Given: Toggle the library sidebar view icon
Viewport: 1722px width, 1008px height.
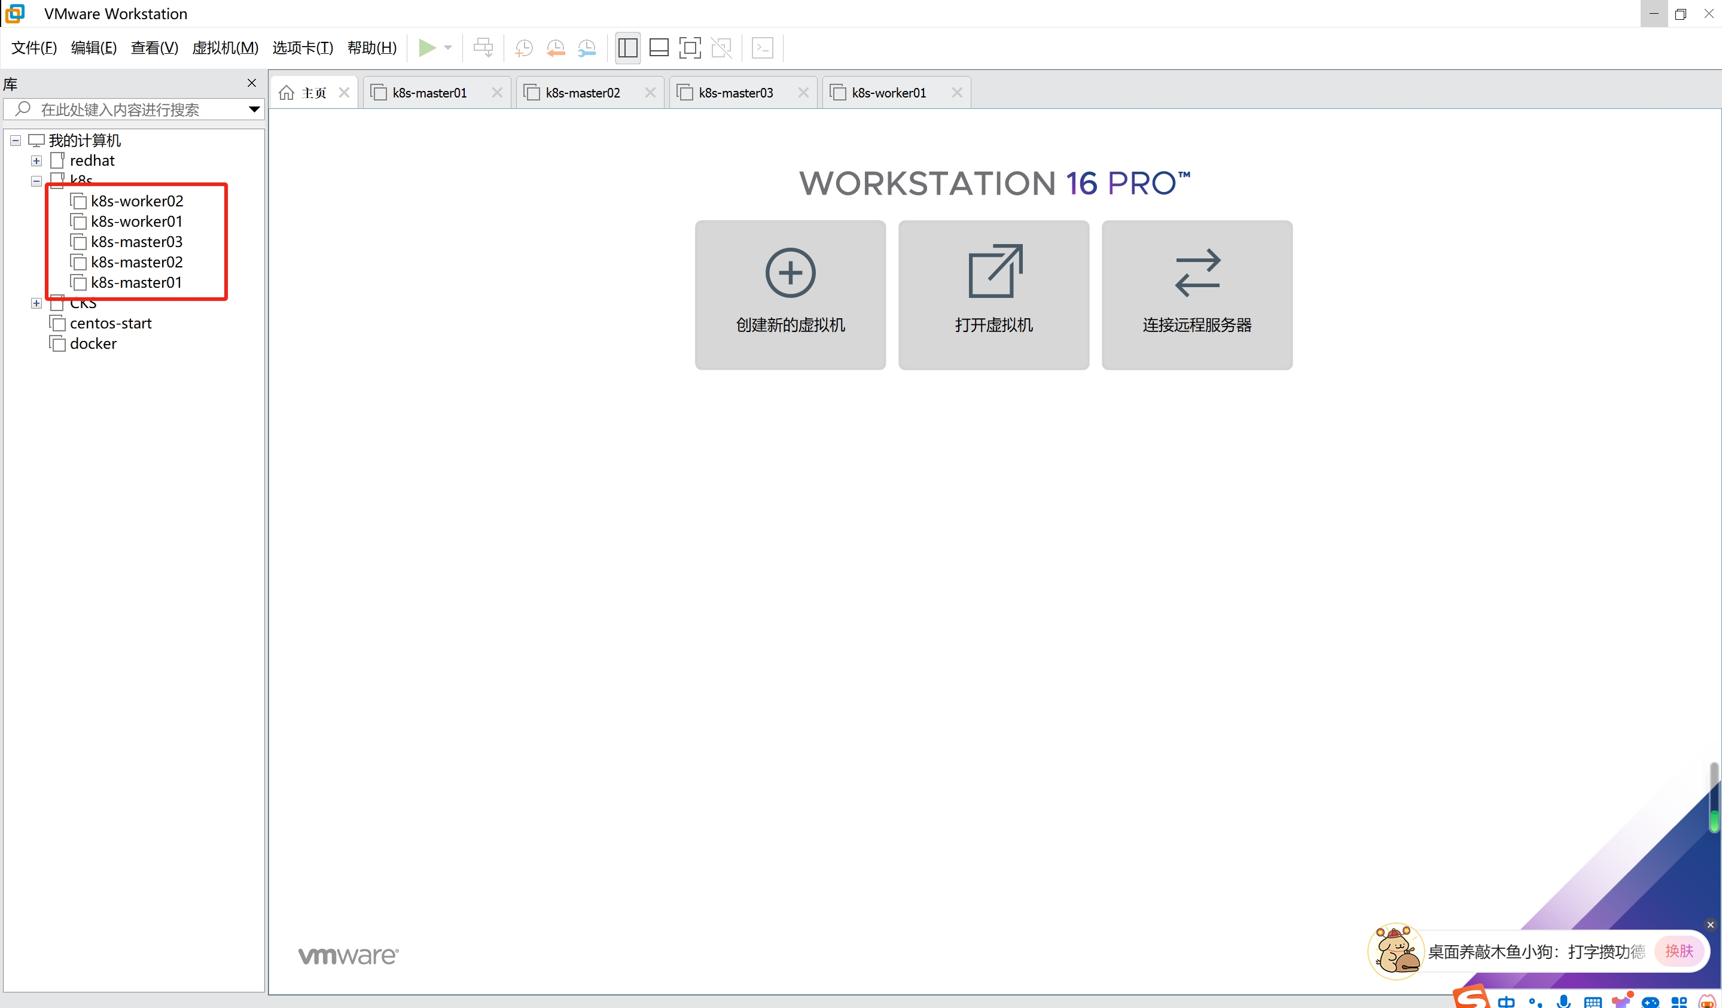Looking at the screenshot, I should [x=627, y=48].
